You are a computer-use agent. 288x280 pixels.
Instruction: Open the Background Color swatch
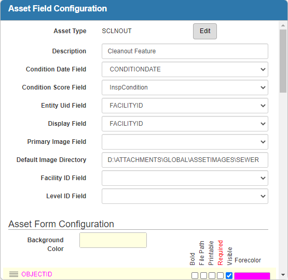coord(113,240)
